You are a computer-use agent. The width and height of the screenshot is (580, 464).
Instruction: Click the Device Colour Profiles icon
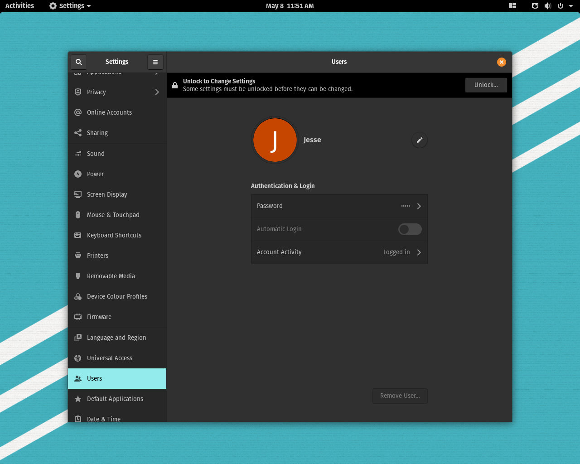pyautogui.click(x=78, y=296)
